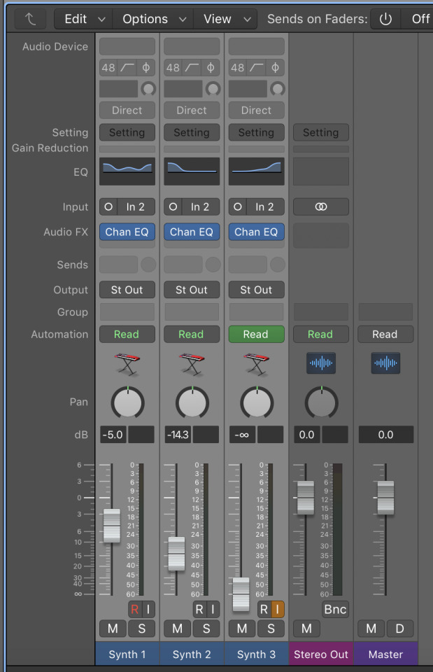The image size is (433, 672).
Task: Toggle 48V phantom power on Synth 2
Action: tap(173, 67)
